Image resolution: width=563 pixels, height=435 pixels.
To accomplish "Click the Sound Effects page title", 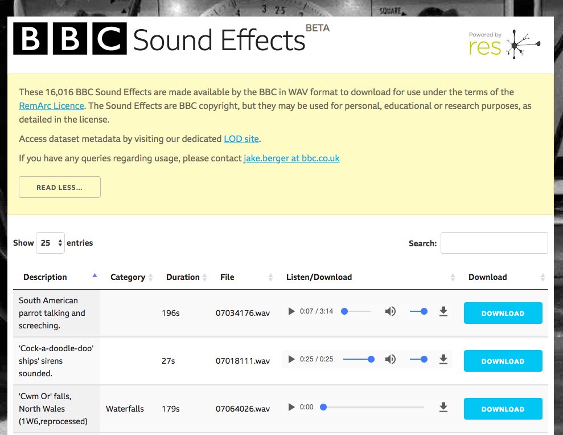I will [x=219, y=40].
